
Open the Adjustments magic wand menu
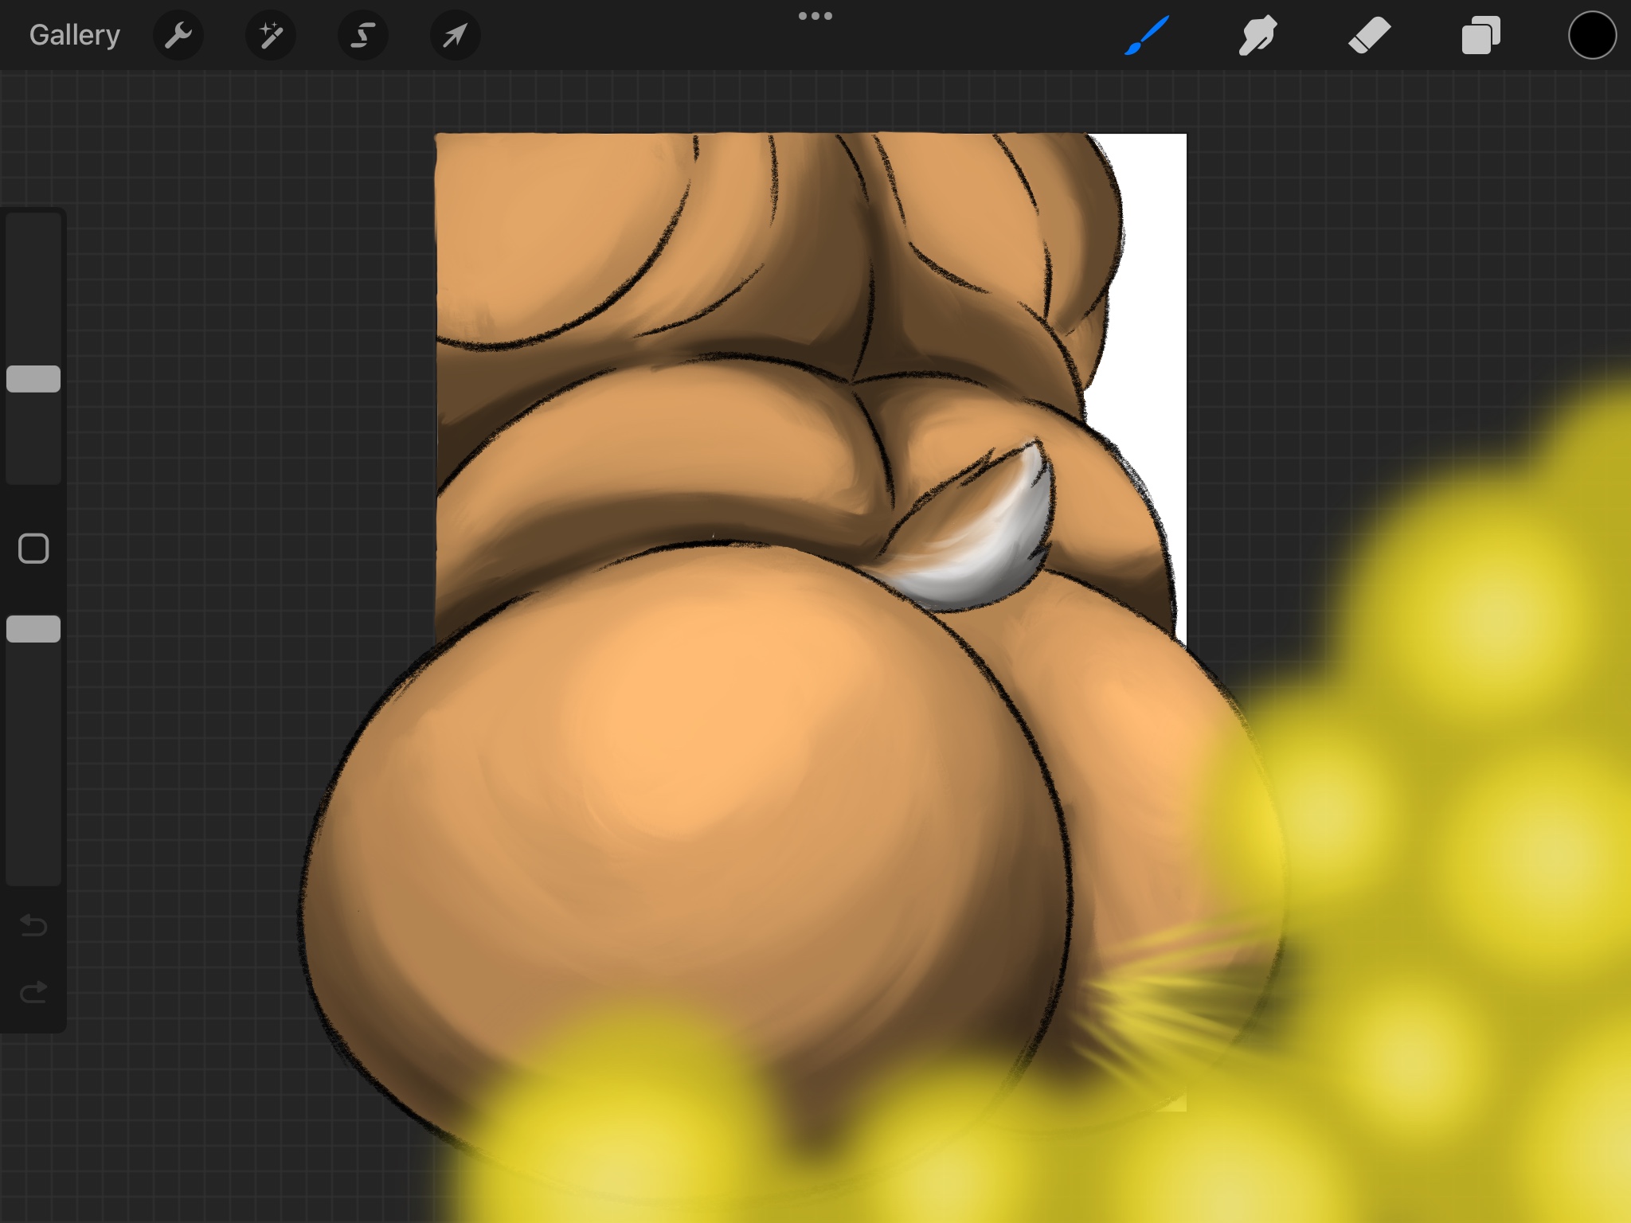coord(271,35)
